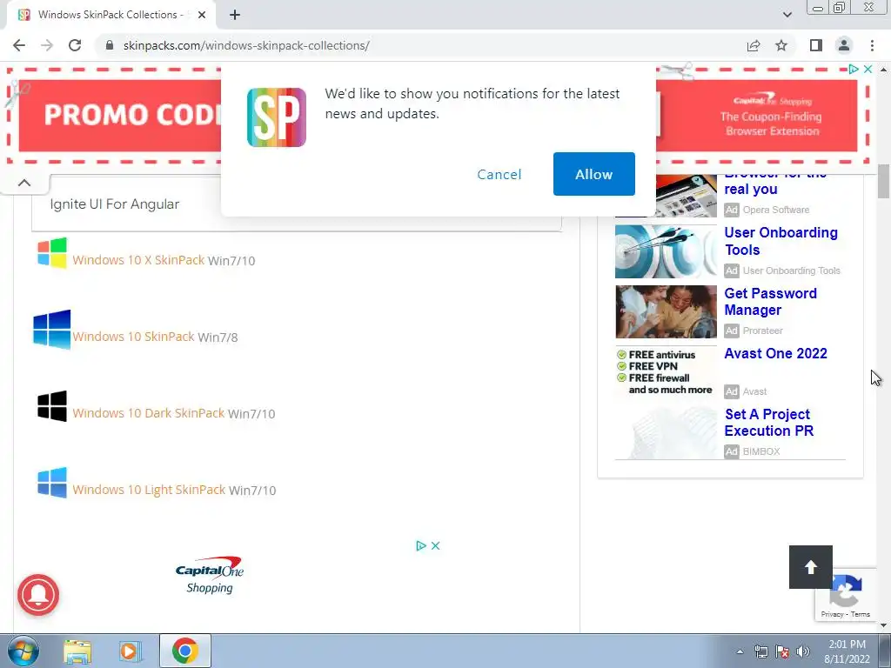The width and height of the screenshot is (891, 668).
Task: Open the User Onboarding Tools ad link
Action: point(780,241)
